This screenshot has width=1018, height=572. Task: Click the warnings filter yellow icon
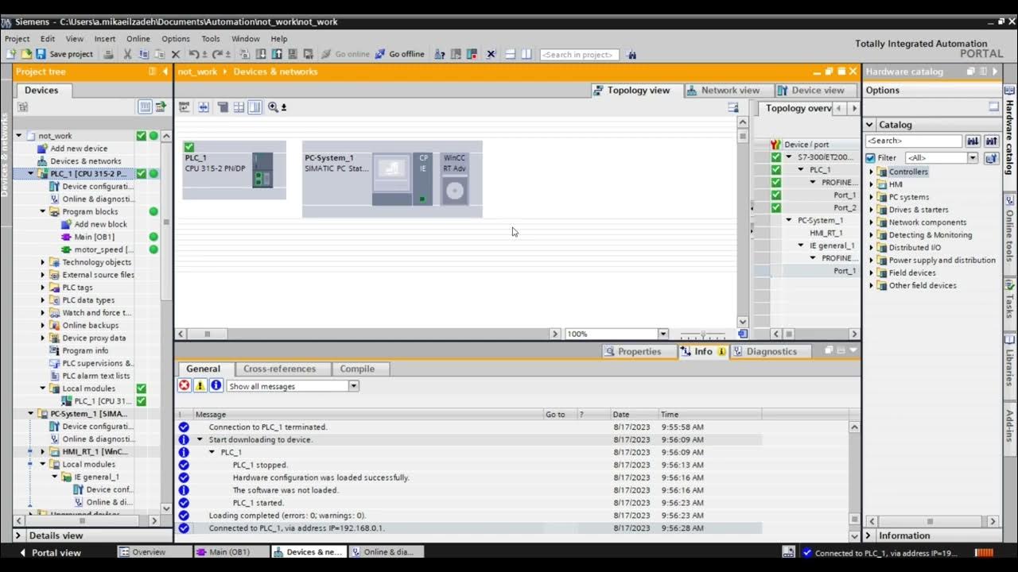point(200,385)
